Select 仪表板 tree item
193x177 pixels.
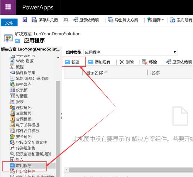[x=19, y=90]
